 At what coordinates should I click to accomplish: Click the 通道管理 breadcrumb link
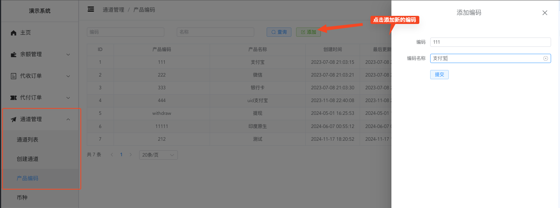[x=114, y=10]
